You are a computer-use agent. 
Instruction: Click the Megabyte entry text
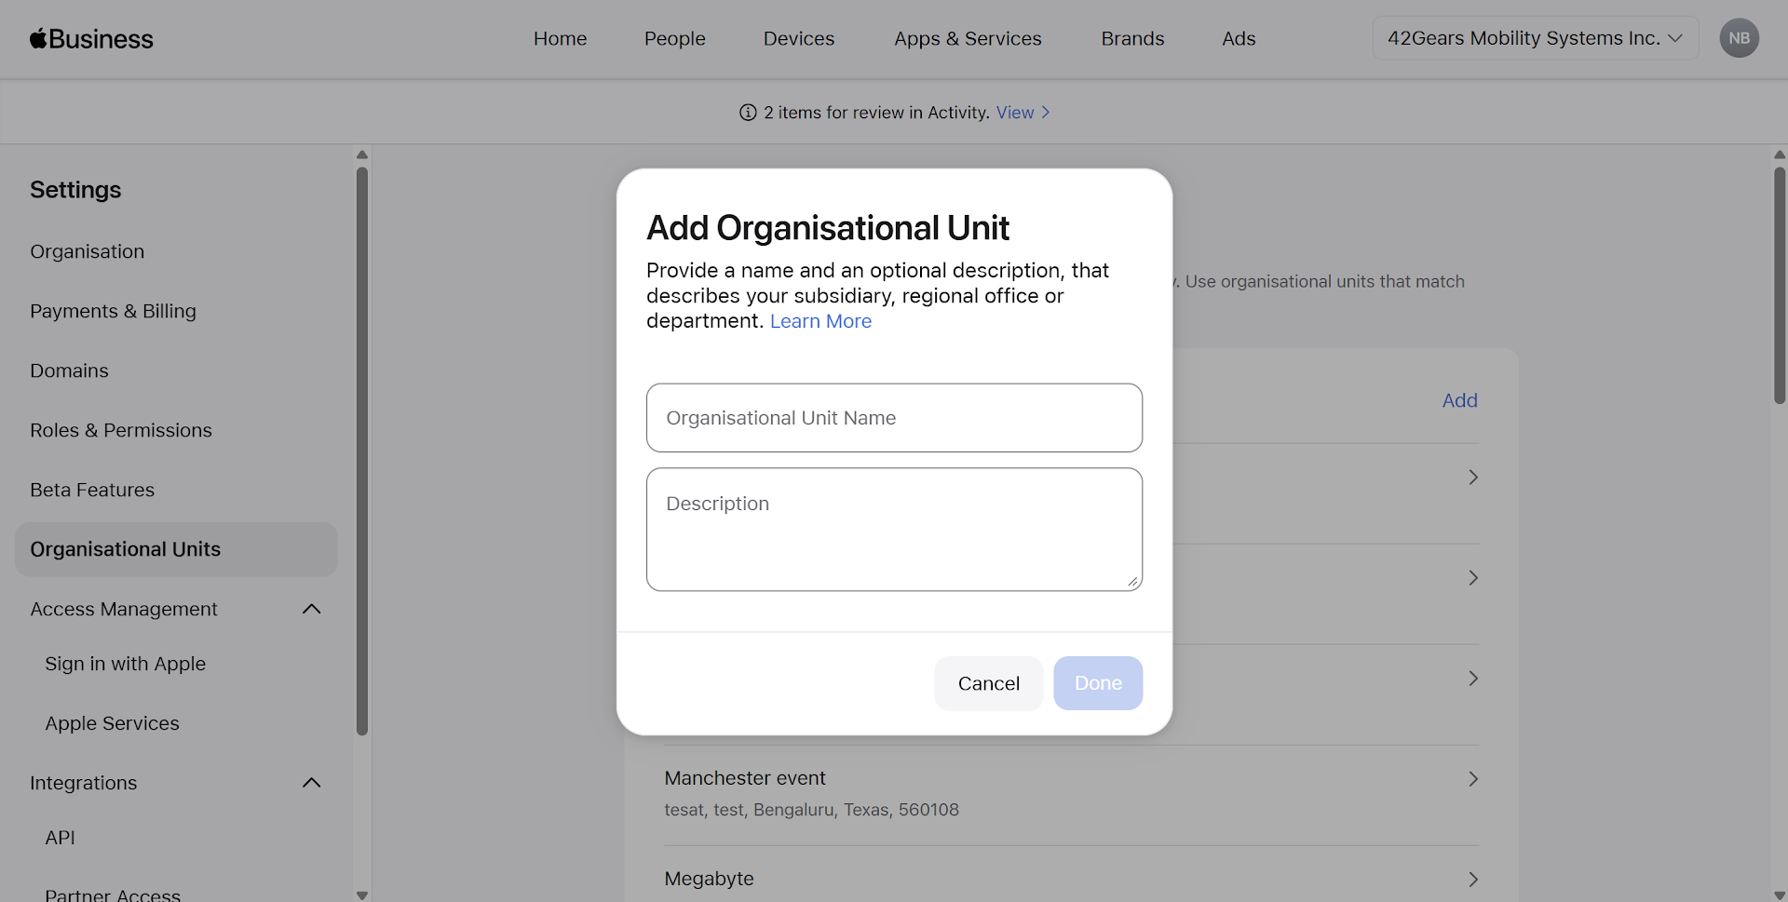(x=709, y=879)
